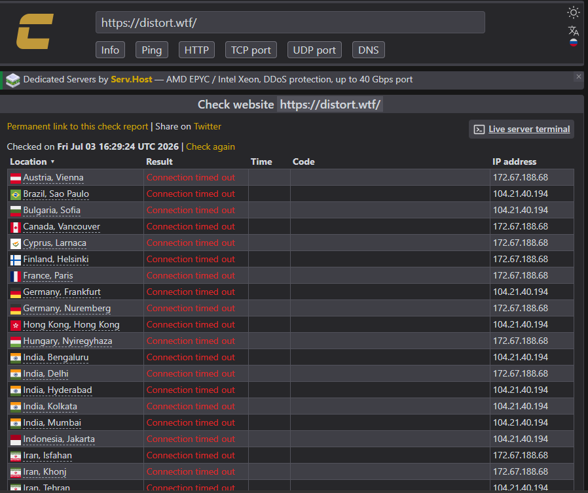Open the France, Paris node

pos(48,275)
